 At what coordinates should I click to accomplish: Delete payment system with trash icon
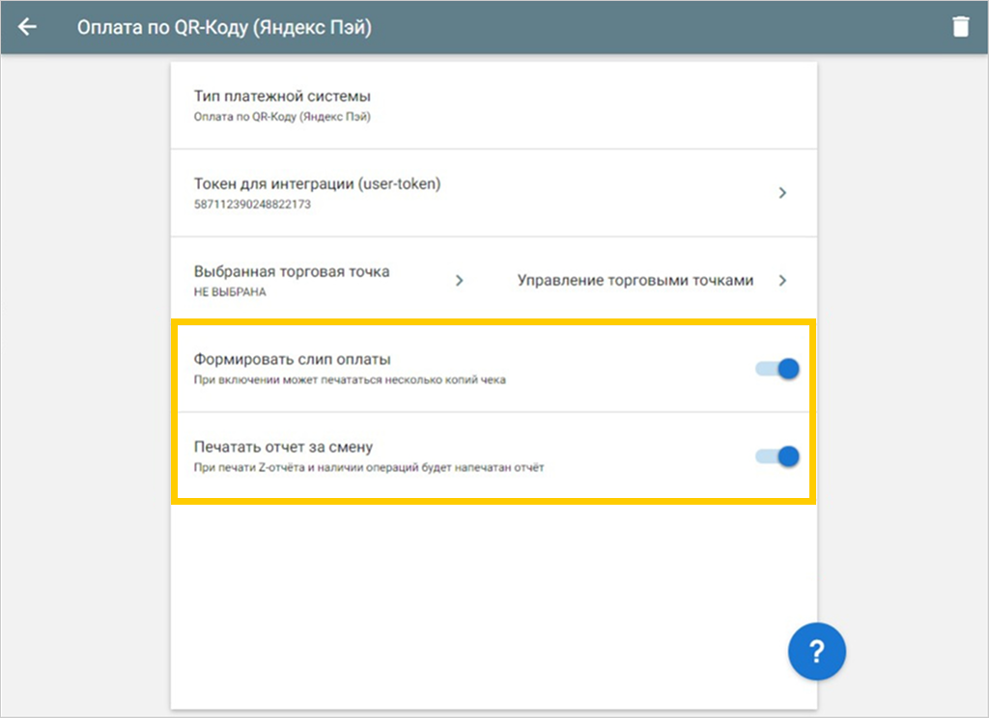960,27
